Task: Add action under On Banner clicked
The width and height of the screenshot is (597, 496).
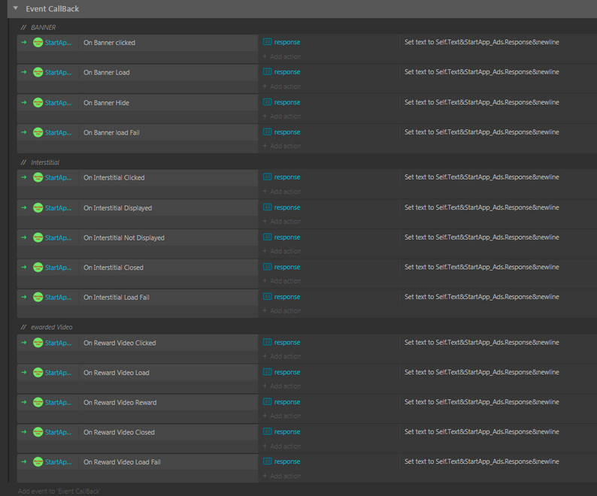Action: click(x=282, y=56)
